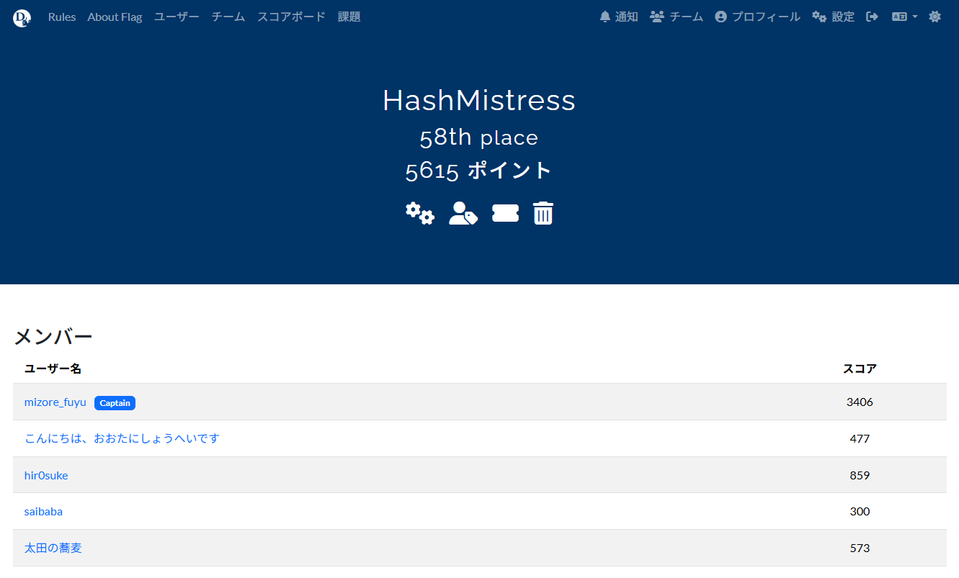The height and width of the screenshot is (578, 959).
Task: Click the score 573
Action: click(x=860, y=548)
